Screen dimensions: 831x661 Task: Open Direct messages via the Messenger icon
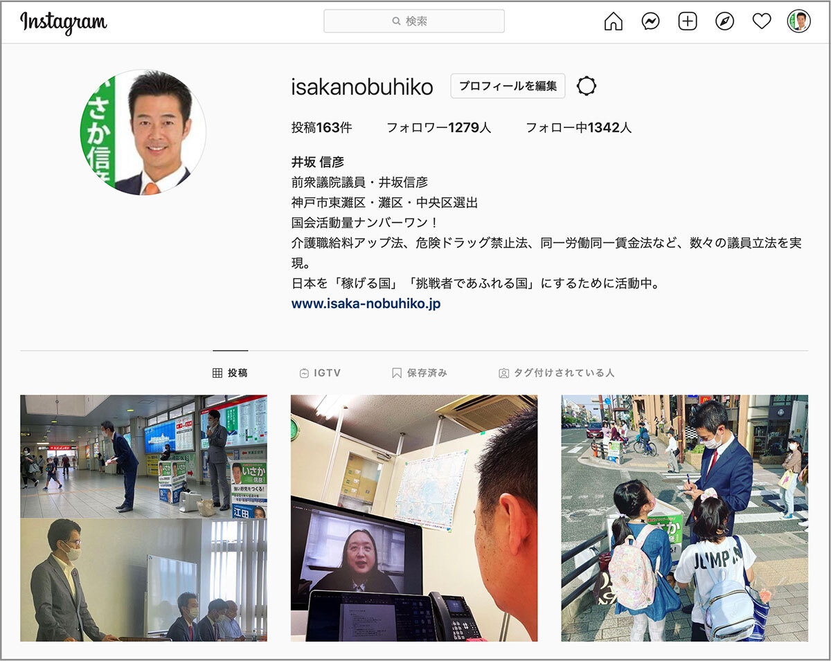point(650,21)
